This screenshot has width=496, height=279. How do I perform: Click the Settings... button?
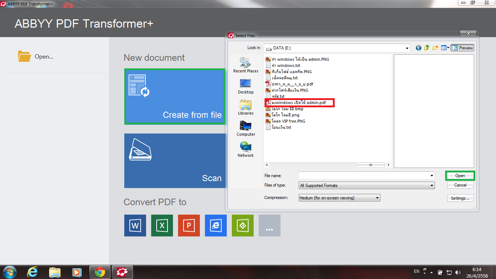(x=460, y=198)
